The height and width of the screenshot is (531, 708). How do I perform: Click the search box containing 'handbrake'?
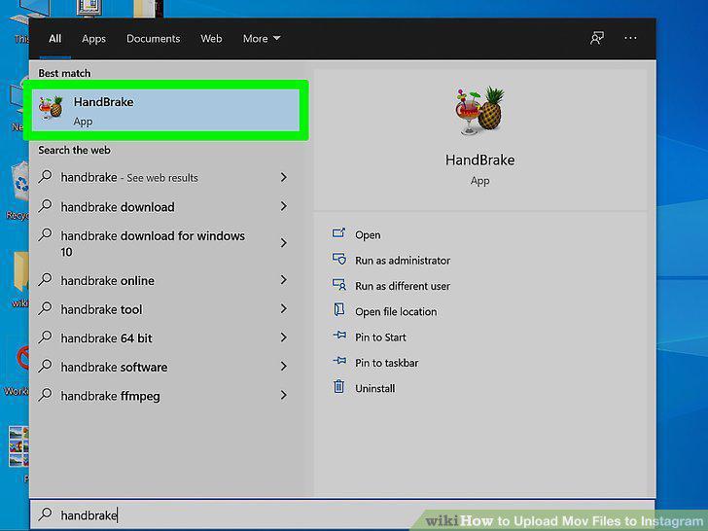tap(342, 514)
